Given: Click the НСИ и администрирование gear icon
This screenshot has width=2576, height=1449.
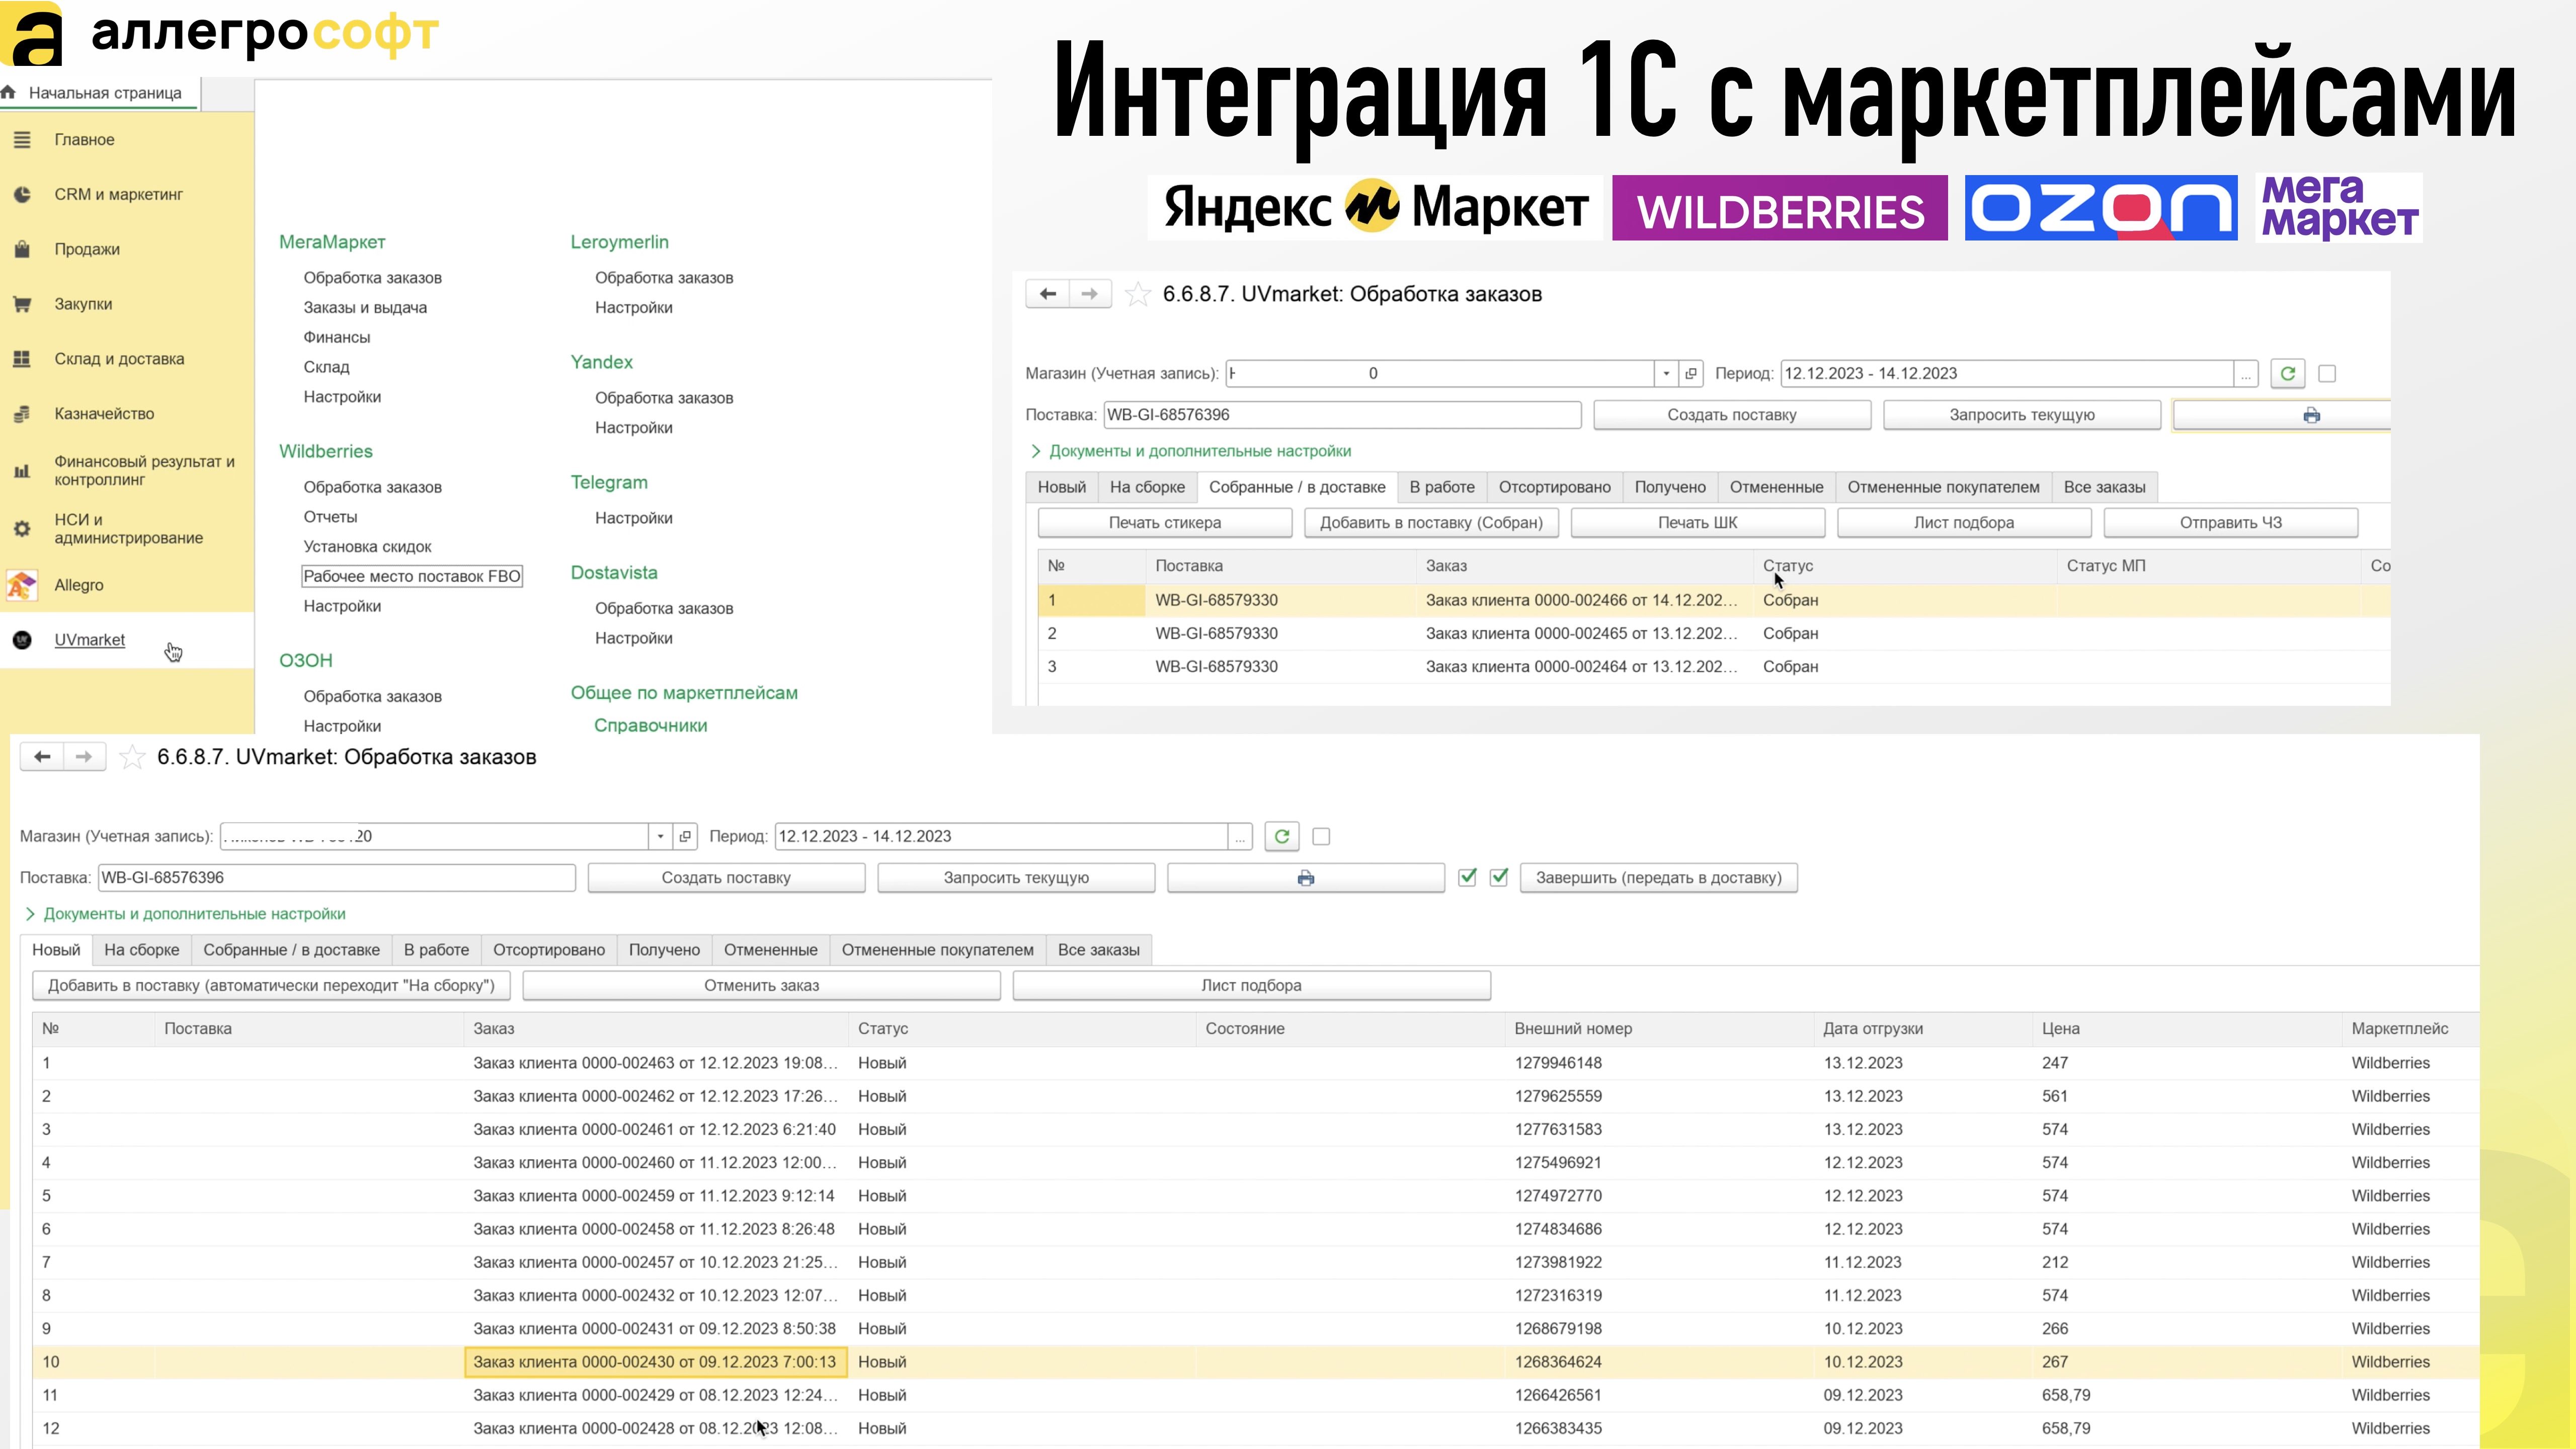Looking at the screenshot, I should click(x=22, y=528).
